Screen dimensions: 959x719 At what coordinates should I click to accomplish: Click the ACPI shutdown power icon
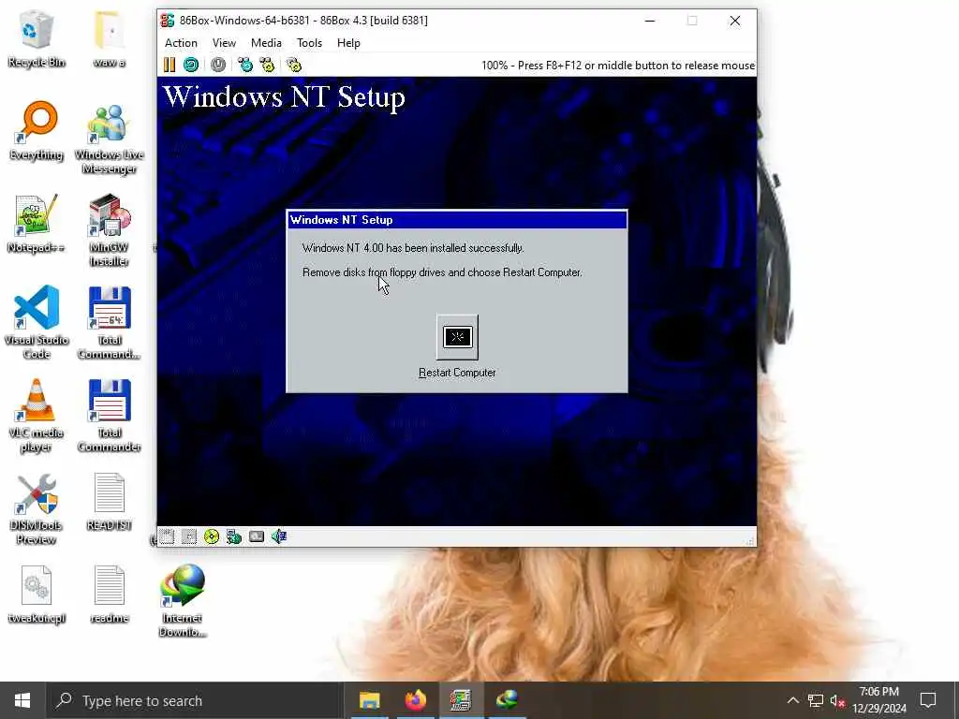[x=217, y=65]
